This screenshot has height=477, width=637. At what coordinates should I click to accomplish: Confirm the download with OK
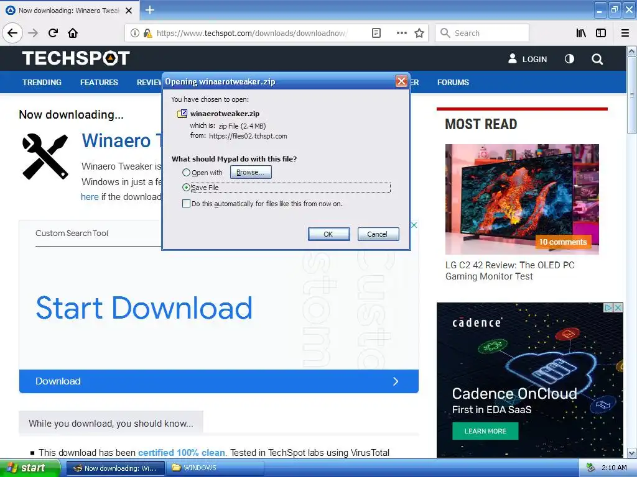pos(328,234)
